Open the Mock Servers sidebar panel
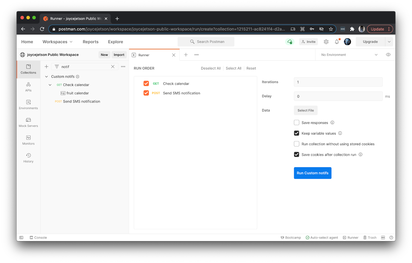This screenshot has width=412, height=263. [x=28, y=122]
